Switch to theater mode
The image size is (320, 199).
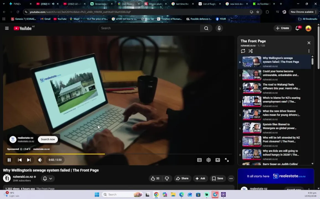click(218, 160)
